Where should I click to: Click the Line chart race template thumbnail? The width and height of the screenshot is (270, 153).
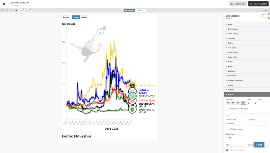(265, 16)
